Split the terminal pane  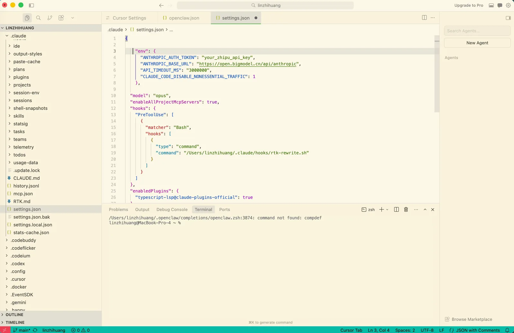396,209
